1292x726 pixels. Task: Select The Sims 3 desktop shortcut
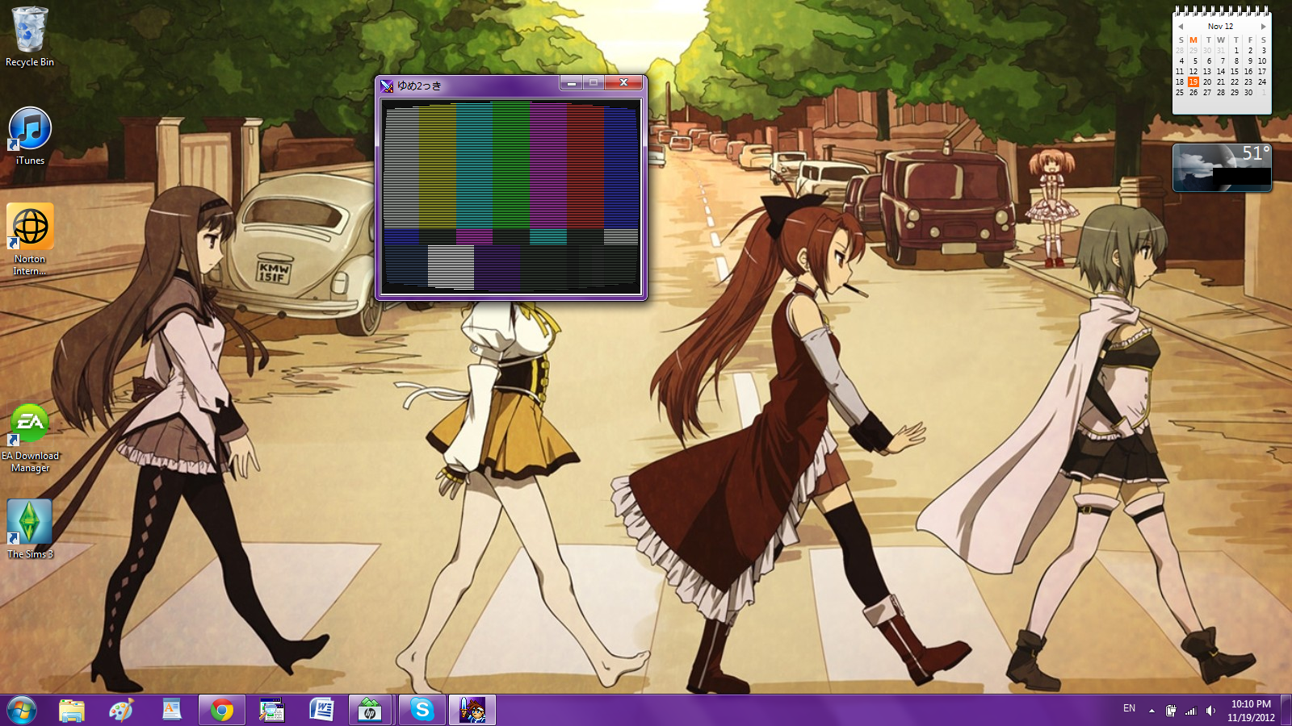(30, 529)
